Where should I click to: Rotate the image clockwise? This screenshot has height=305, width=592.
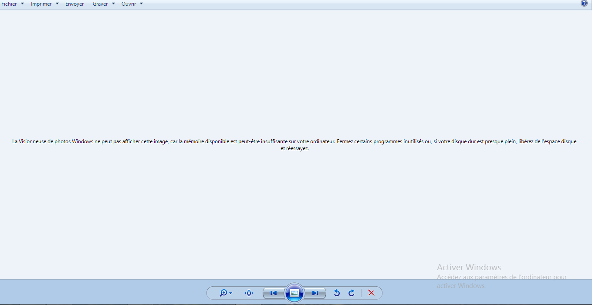coord(352,293)
